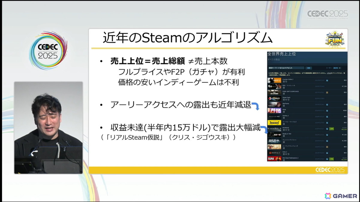Screen dimensions: 360x202
Task: Click the ¥7,150 Ready or Not price
Action: click(x=344, y=135)
